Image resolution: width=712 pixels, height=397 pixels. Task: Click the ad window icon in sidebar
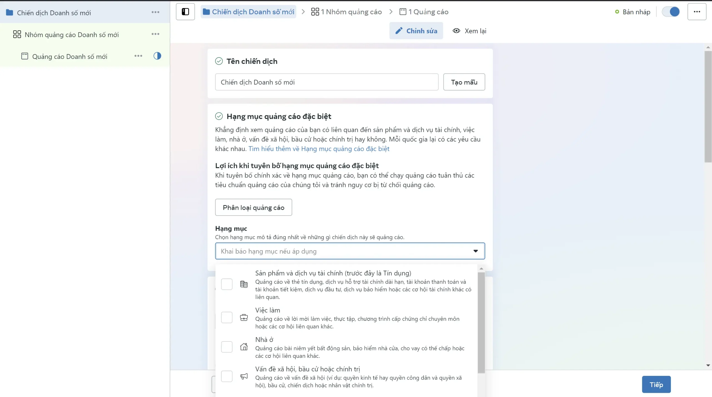point(25,56)
